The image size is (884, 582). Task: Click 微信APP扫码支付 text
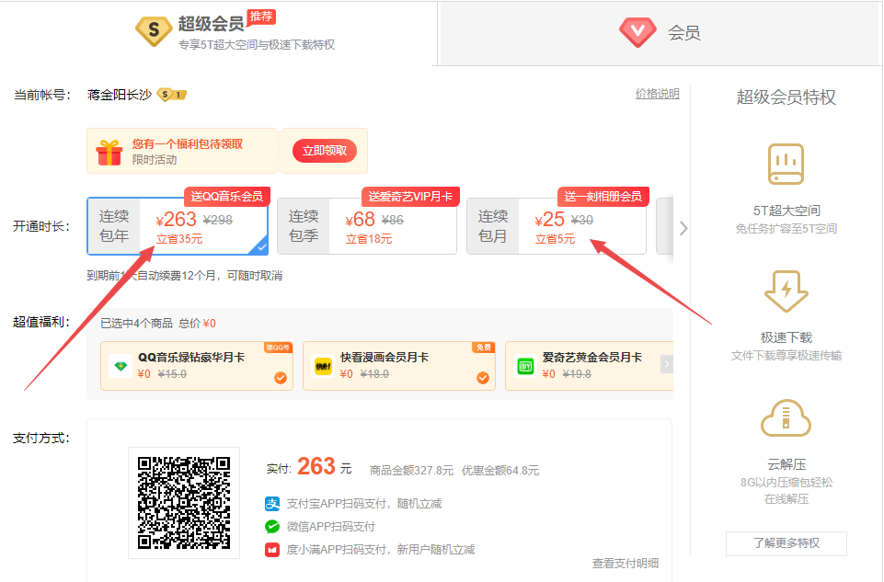[x=331, y=527]
